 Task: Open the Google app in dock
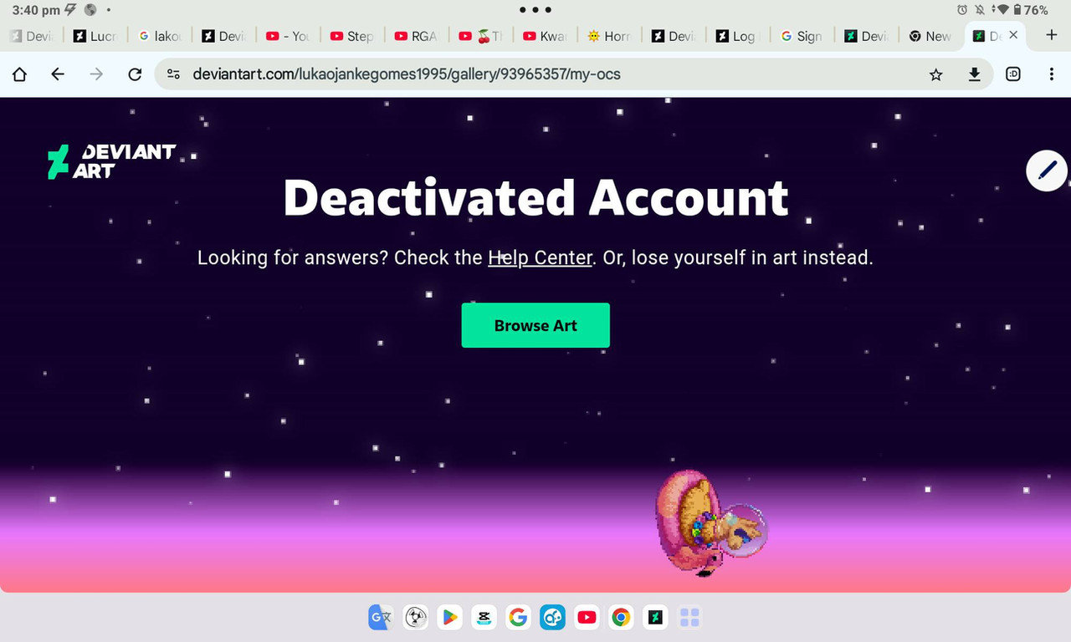[x=518, y=618]
